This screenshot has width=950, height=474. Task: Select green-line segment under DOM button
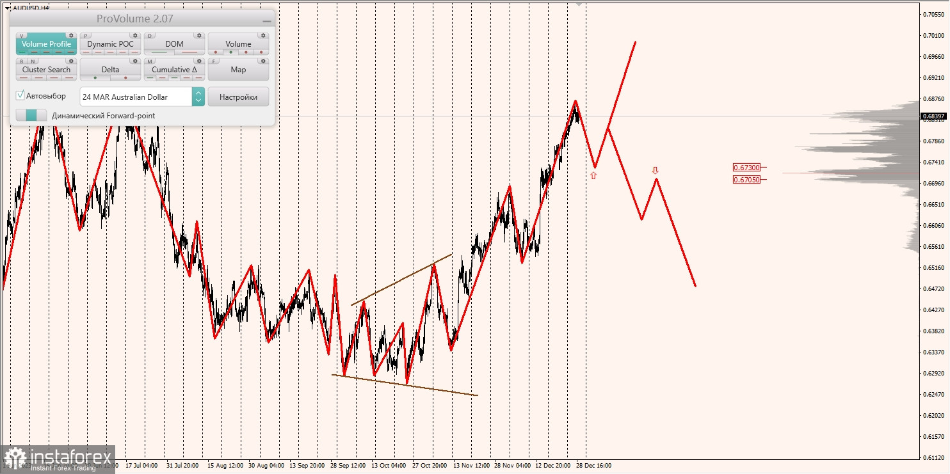click(x=159, y=52)
